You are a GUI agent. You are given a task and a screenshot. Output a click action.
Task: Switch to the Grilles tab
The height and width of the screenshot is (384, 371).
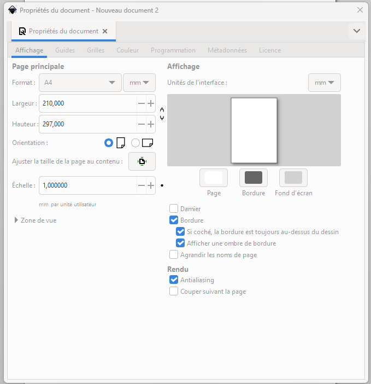coord(96,50)
